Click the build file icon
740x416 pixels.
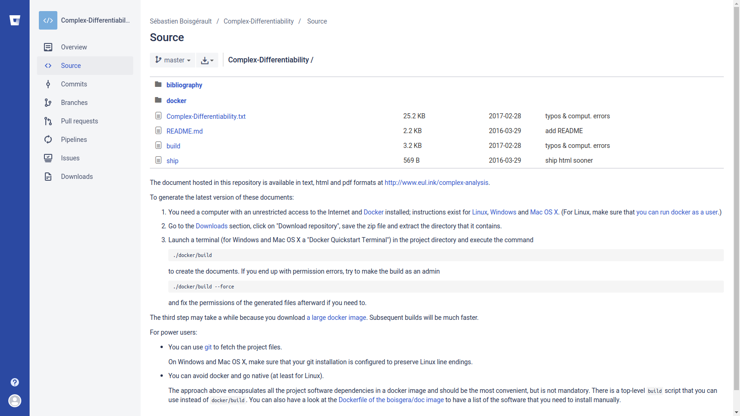158,145
